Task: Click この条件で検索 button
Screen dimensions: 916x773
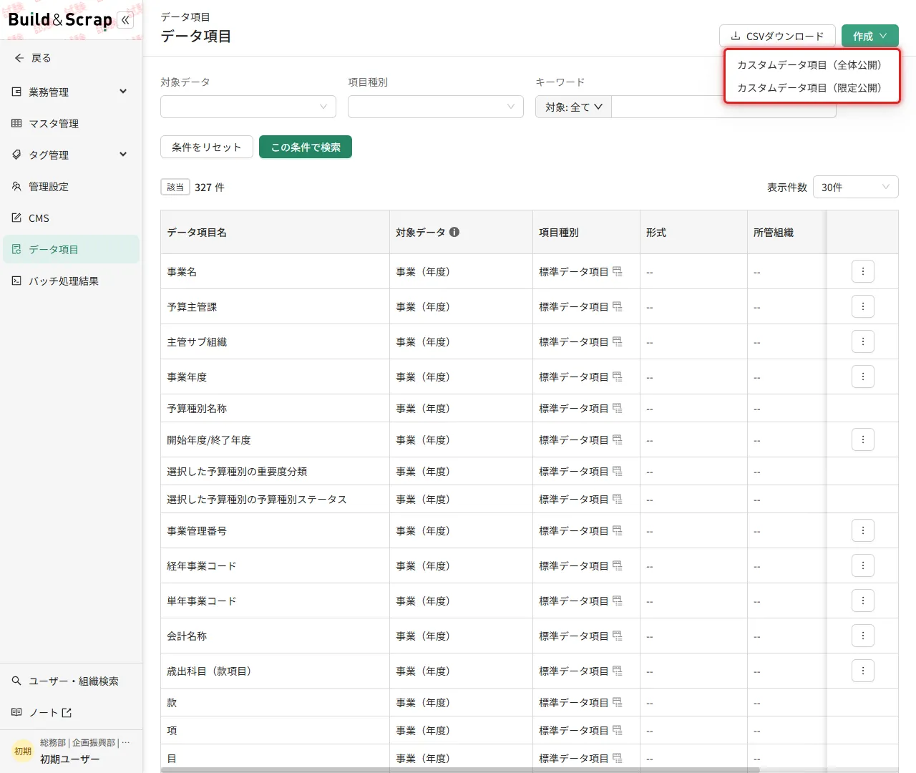Action: coord(306,147)
